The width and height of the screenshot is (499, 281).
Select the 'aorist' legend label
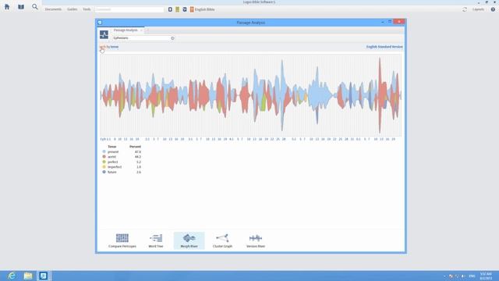(x=111, y=157)
